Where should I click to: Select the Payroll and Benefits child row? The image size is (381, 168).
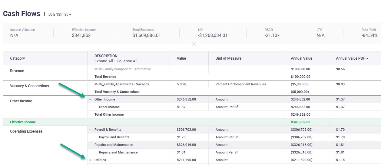click(114, 137)
